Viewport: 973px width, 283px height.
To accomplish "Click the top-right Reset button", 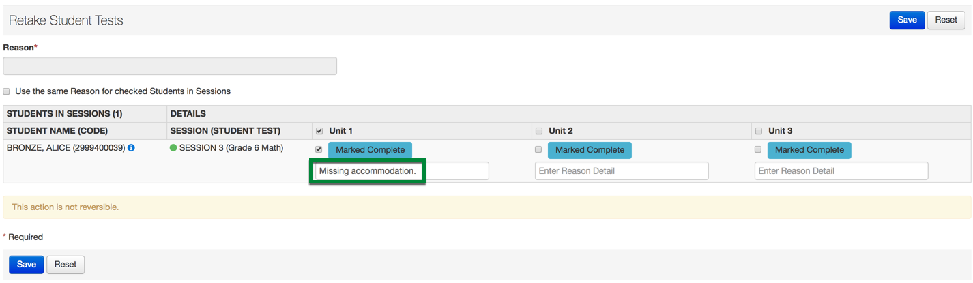I will [x=946, y=20].
